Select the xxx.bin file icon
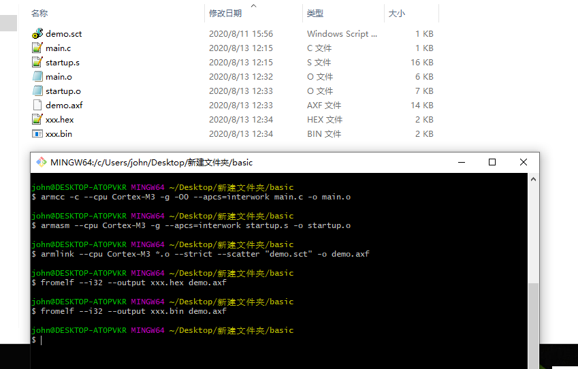The width and height of the screenshot is (578, 369). (x=37, y=134)
